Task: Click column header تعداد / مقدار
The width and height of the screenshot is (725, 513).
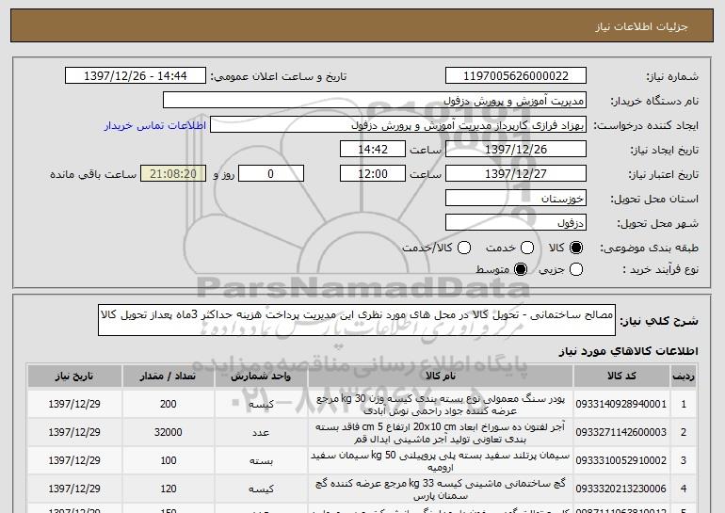Action: click(168, 377)
